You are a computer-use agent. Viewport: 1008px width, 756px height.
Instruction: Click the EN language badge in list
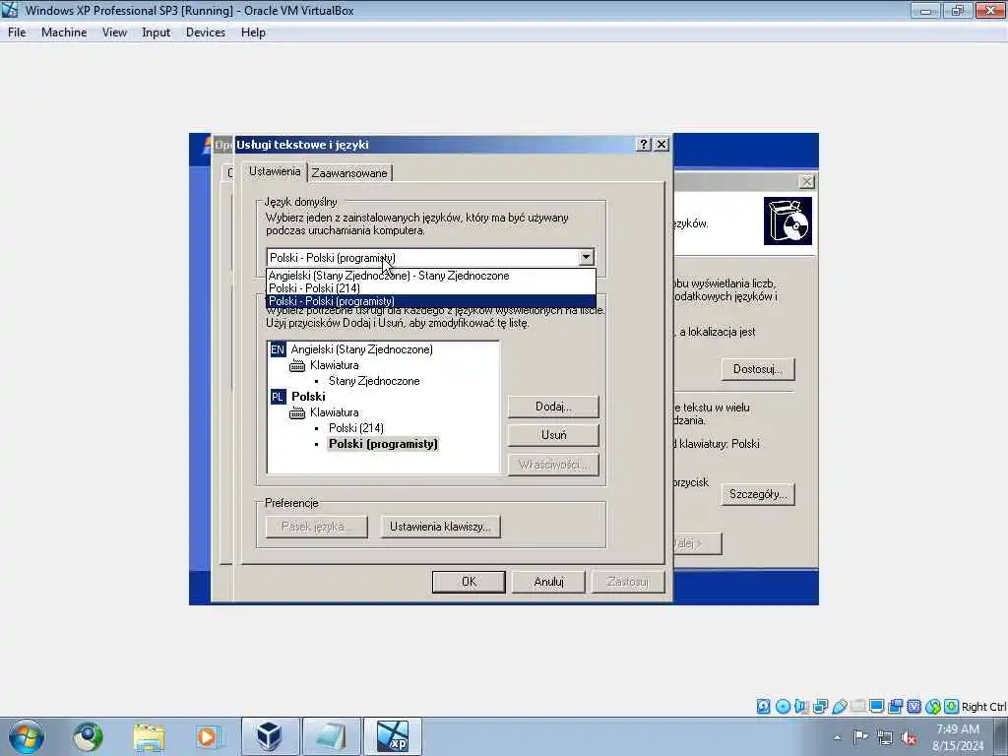[x=278, y=349]
